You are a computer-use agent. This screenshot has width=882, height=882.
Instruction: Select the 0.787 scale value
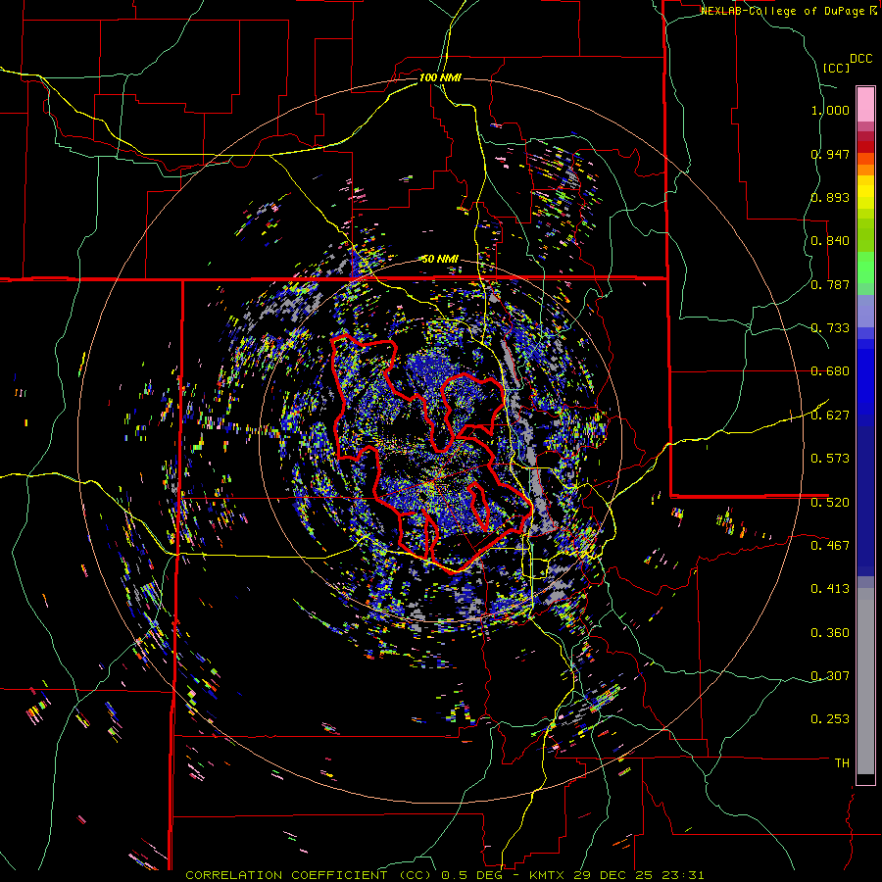tap(830, 284)
